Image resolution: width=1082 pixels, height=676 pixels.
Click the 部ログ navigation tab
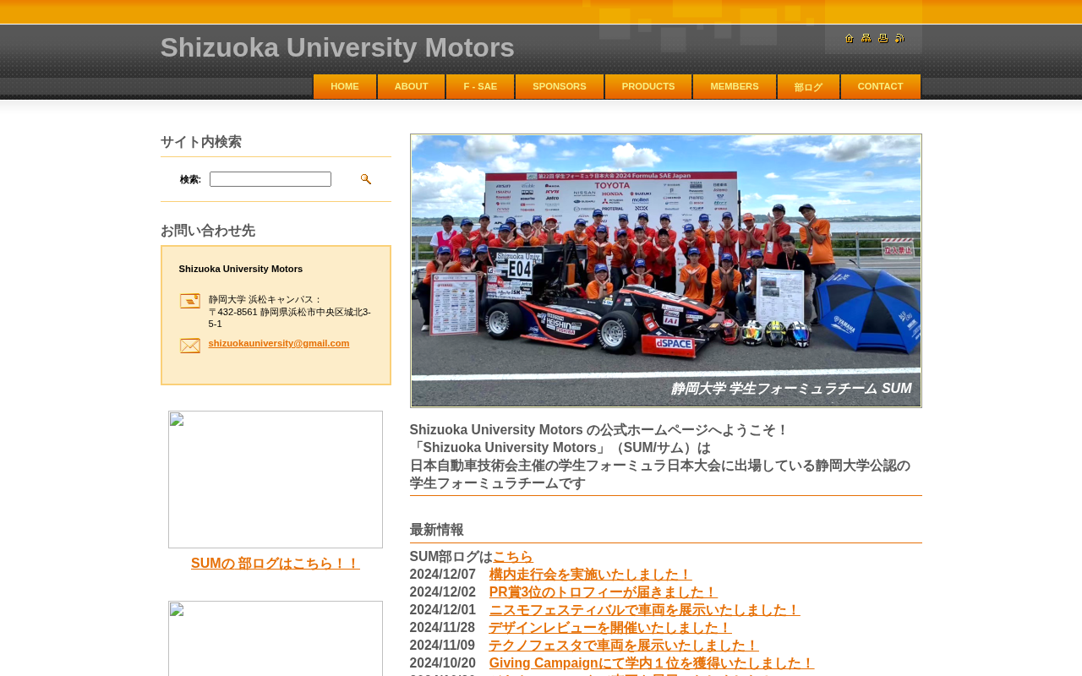(808, 87)
